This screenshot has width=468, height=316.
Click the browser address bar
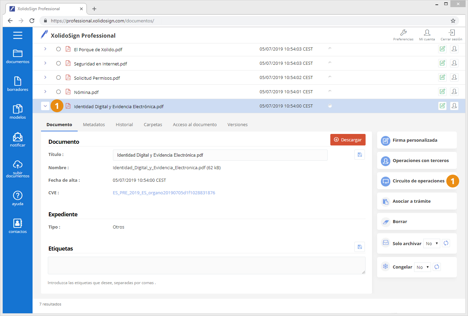(x=249, y=21)
